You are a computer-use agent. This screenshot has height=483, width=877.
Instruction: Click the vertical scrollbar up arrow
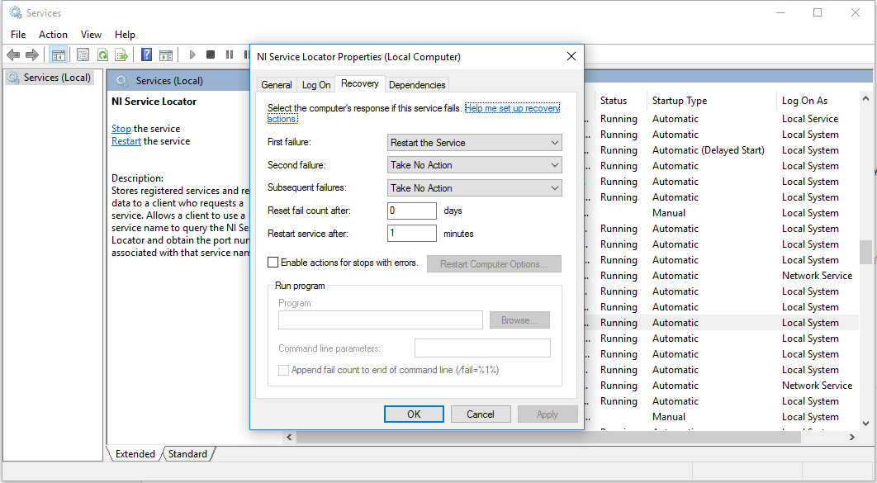click(x=865, y=98)
